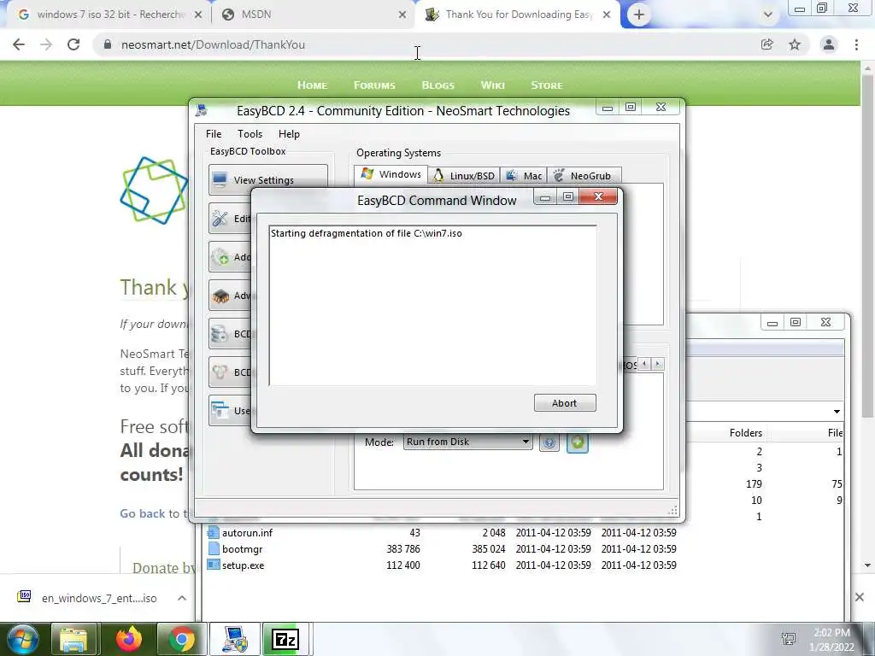Close the Chrome downloads bar
This screenshot has width=875, height=656.
(860, 597)
